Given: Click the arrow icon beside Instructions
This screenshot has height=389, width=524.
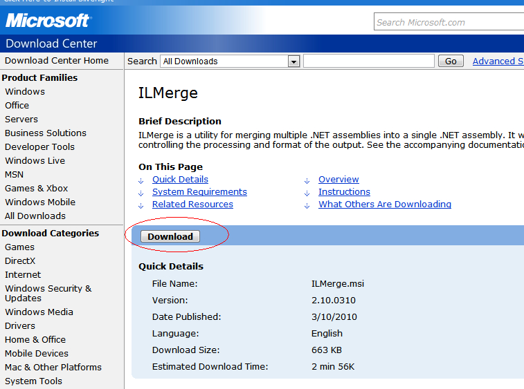Looking at the screenshot, I should click(x=307, y=193).
